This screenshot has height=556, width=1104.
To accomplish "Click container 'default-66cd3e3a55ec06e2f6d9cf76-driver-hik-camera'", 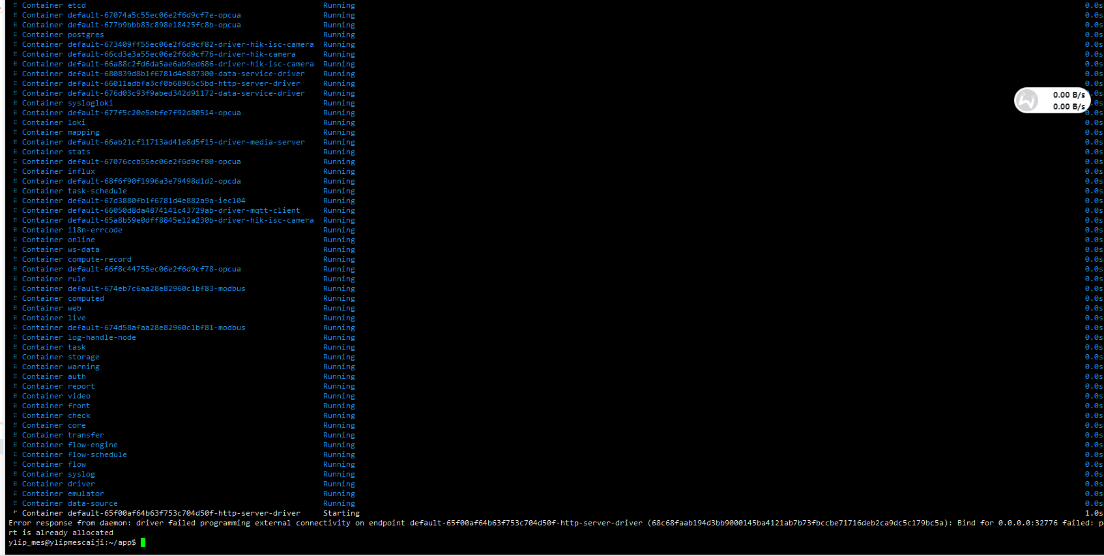I will (182, 54).
